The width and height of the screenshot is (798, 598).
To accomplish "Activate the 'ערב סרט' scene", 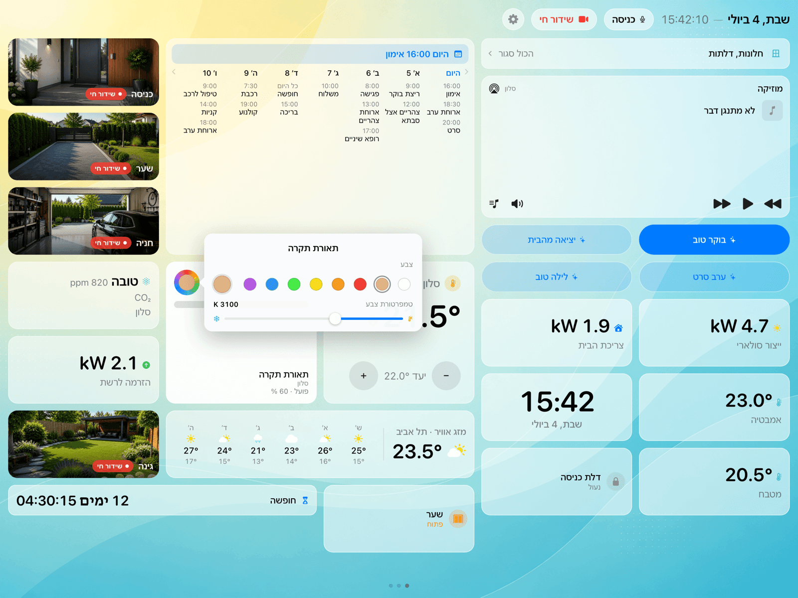I will coord(714,277).
